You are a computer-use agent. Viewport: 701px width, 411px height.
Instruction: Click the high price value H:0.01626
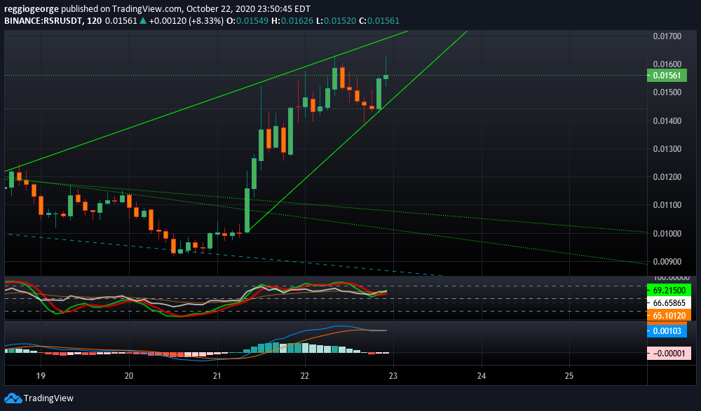[291, 20]
